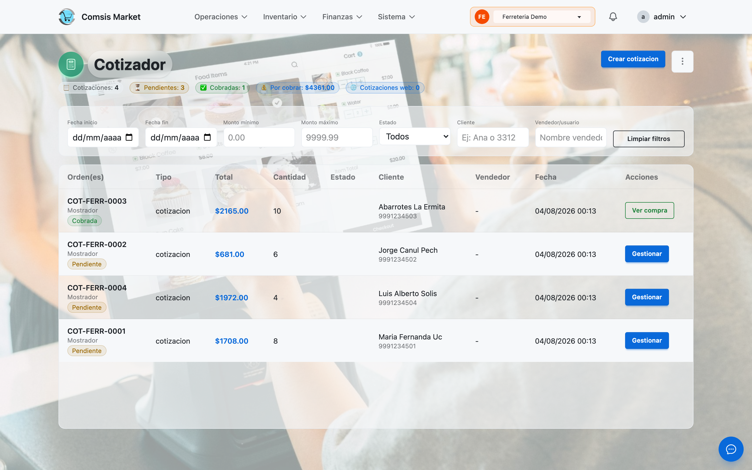Click Crear cotizacion button
Screen dimensions: 752x470
[633, 59]
